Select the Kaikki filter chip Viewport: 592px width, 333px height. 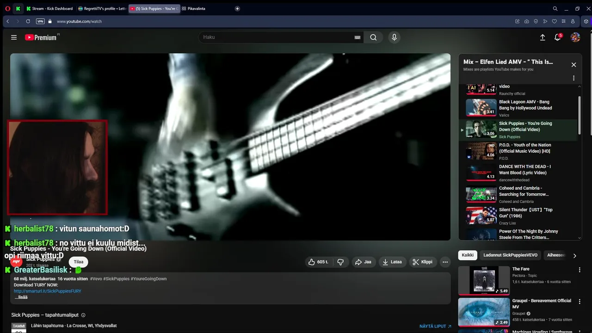(468, 255)
